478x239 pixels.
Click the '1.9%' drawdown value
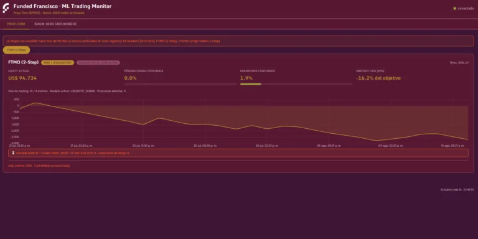[246, 78]
